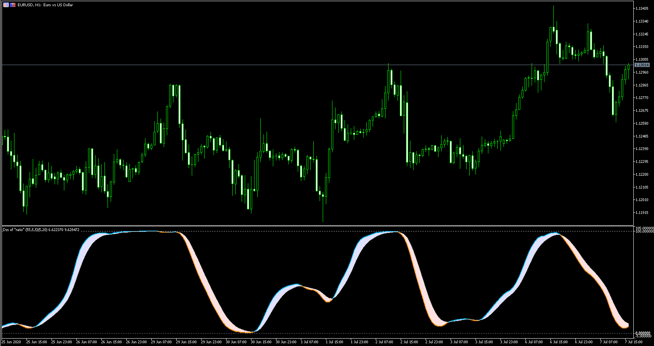Click the '3 Jul 15:00' time label
This screenshot has width=654, height=346.
[484, 342]
